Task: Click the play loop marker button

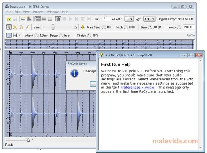Action: point(83,19)
